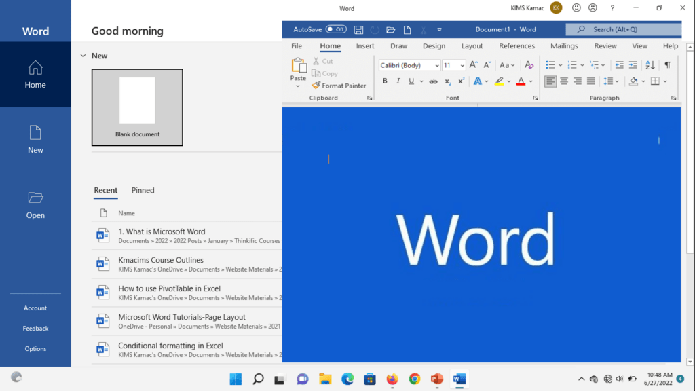
Task: Open the Sort tool in Paragraph group
Action: pyautogui.click(x=650, y=64)
